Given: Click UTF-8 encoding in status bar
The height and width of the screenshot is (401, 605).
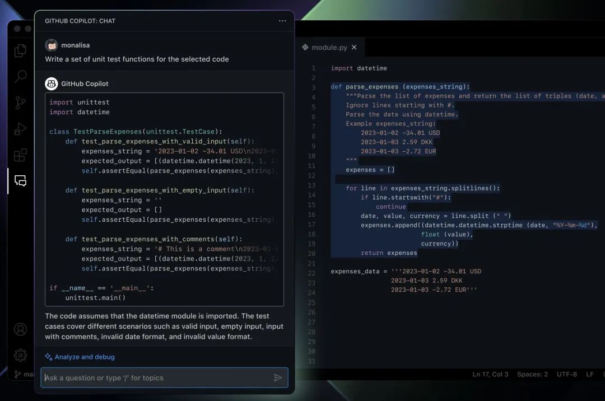Looking at the screenshot, I should (567, 374).
